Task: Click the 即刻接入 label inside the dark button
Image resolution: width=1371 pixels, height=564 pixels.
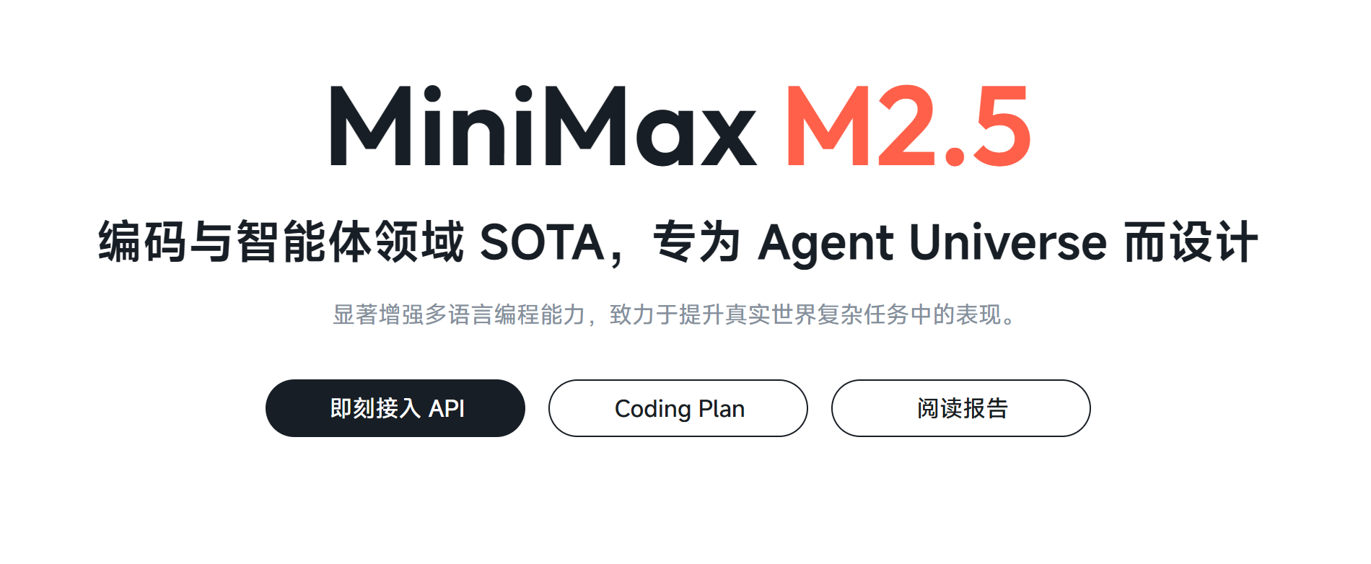Action: click(375, 408)
